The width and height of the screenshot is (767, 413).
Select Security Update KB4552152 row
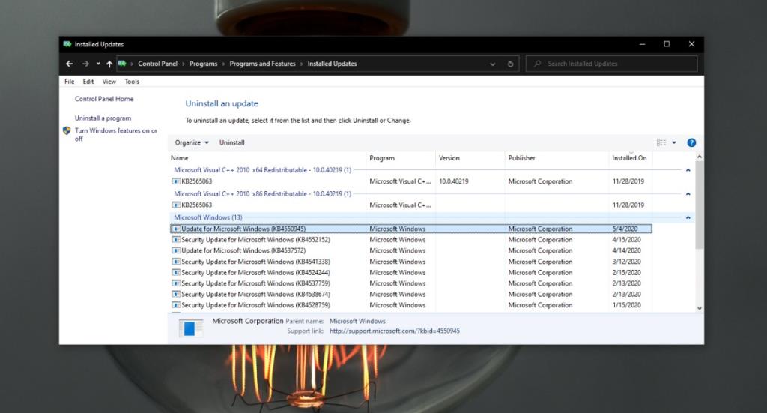tap(255, 240)
